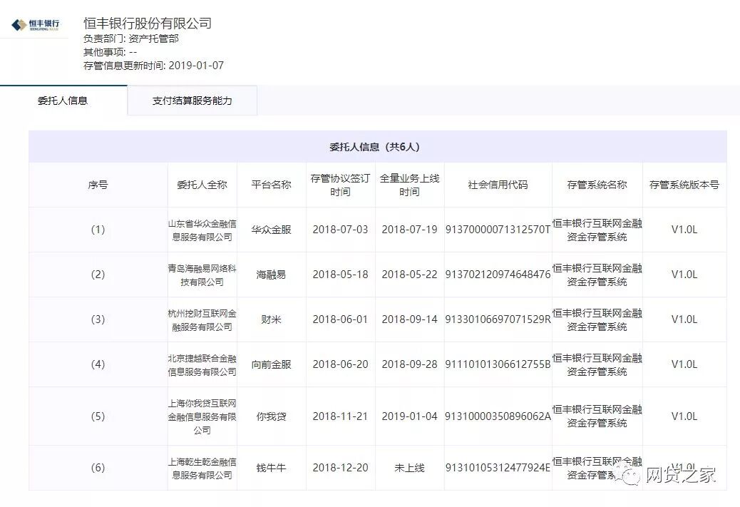Screen dimensions: 740x507
Task: Click launch date 2018-09-28
Action: pos(410,364)
